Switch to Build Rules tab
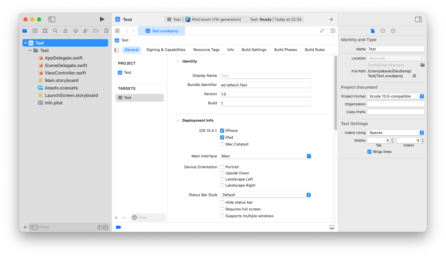The width and height of the screenshot is (446, 257). 315,50
